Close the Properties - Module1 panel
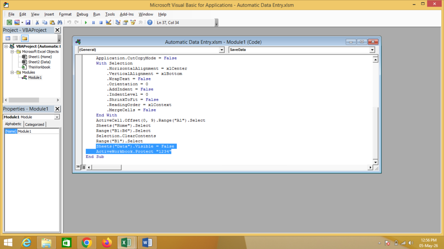 [x=58, y=109]
